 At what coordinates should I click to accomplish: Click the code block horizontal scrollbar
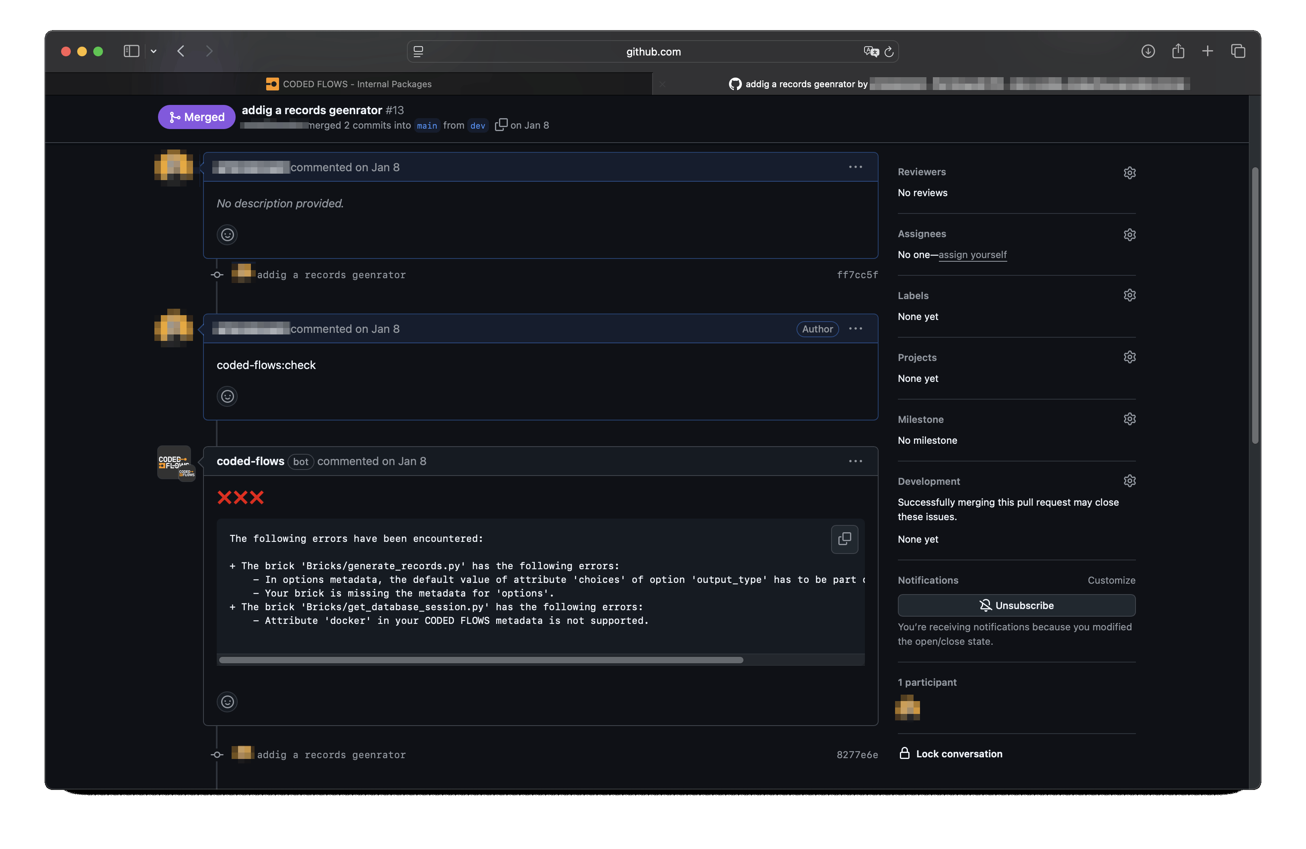tap(481, 660)
